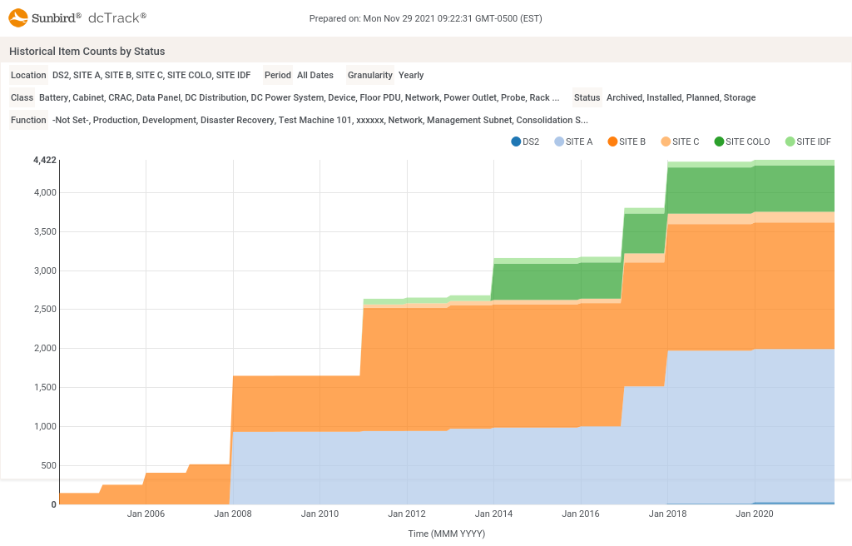Change Granularity from Yearly
Screen dimensions: 852x546
(411, 75)
